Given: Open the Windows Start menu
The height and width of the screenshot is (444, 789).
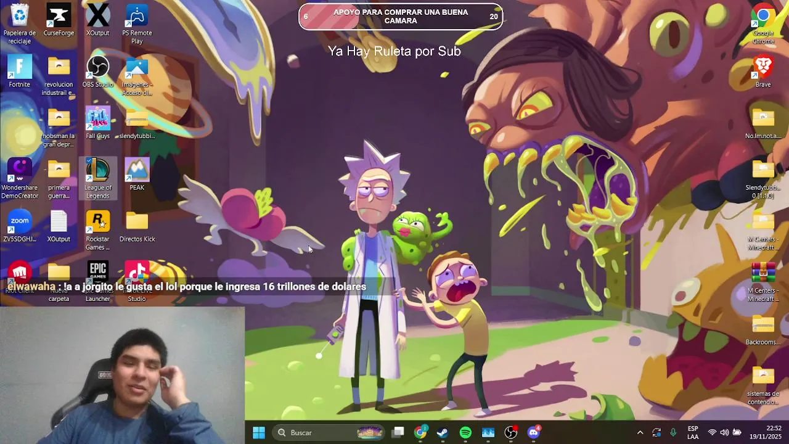Looking at the screenshot, I should click(x=259, y=433).
